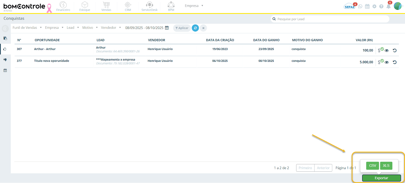The image size is (405, 183).
Task: Go to Primeiro page
Action: [305, 168]
